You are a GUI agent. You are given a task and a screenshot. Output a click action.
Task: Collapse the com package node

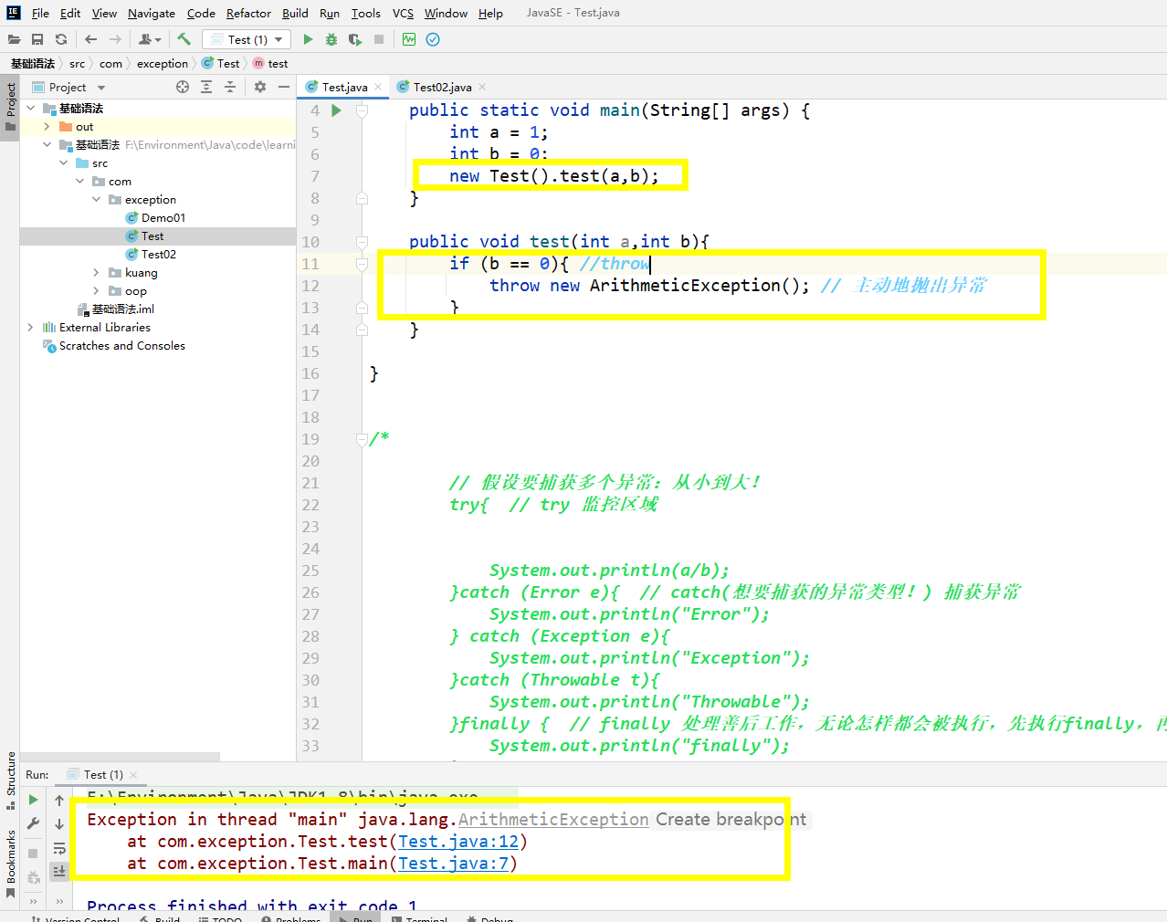(x=79, y=182)
